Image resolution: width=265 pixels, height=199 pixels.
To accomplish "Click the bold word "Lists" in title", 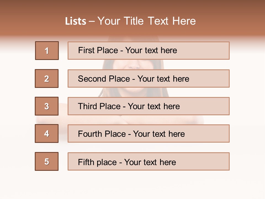I will pyautogui.click(x=76, y=21).
